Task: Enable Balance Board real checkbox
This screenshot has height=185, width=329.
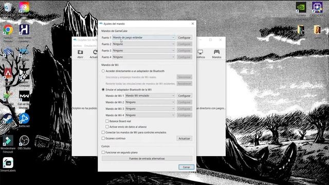Action: pos(107,121)
